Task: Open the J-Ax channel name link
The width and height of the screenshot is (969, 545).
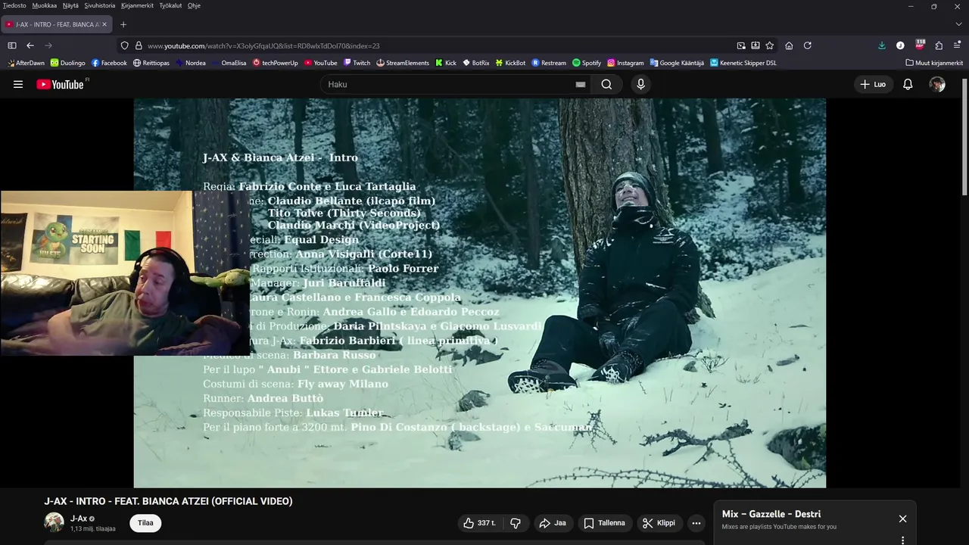Action: tap(79, 519)
